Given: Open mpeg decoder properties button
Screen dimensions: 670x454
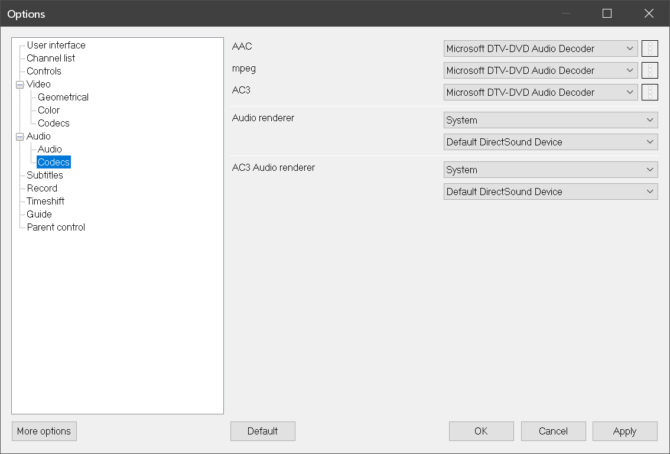Looking at the screenshot, I should (x=649, y=70).
